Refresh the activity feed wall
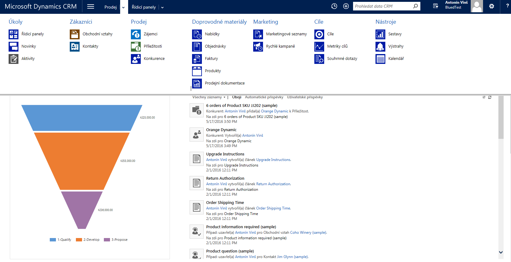 (x=490, y=97)
